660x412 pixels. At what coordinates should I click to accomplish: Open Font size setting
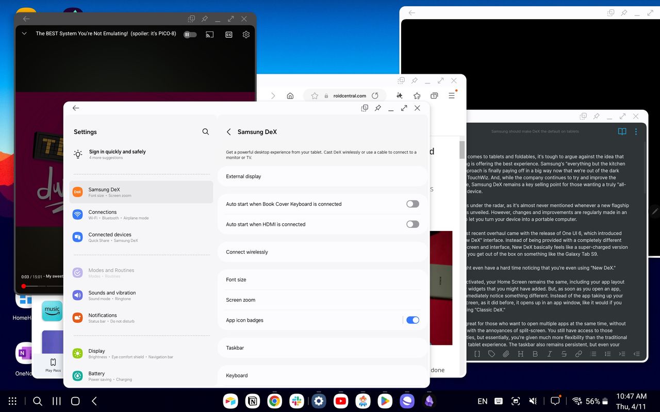click(x=323, y=279)
